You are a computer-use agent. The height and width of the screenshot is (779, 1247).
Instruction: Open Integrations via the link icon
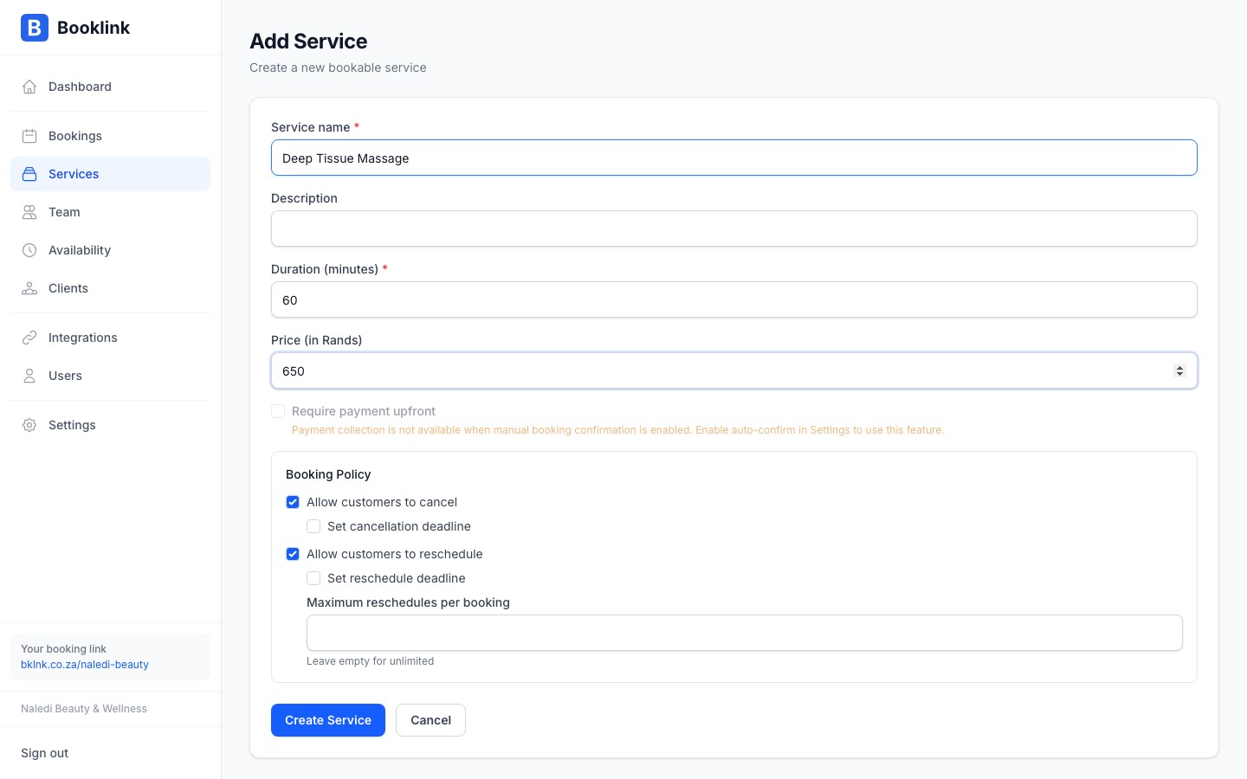29,338
